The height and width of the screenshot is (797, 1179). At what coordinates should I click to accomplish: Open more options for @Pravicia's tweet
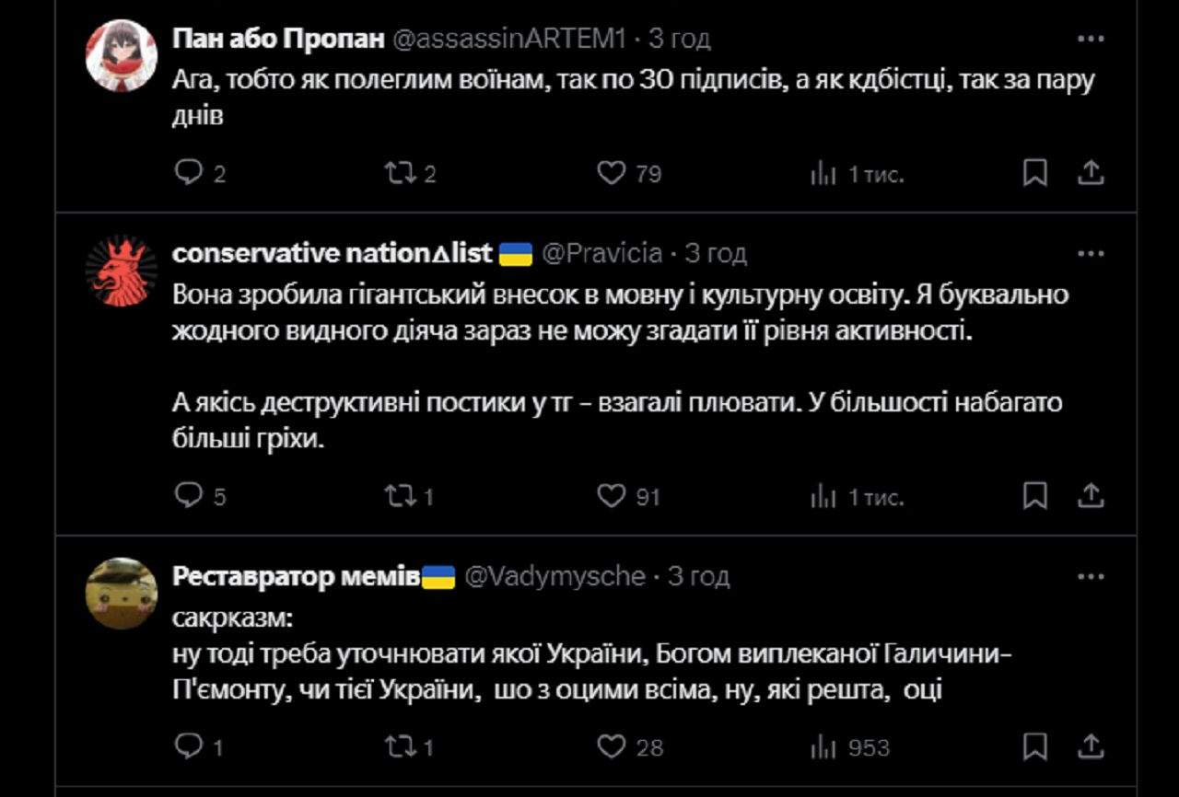click(x=1091, y=253)
